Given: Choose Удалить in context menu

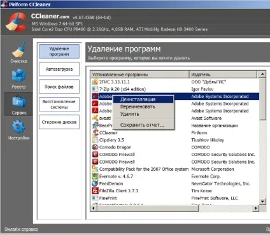Looking at the screenshot, I should 143,114.
